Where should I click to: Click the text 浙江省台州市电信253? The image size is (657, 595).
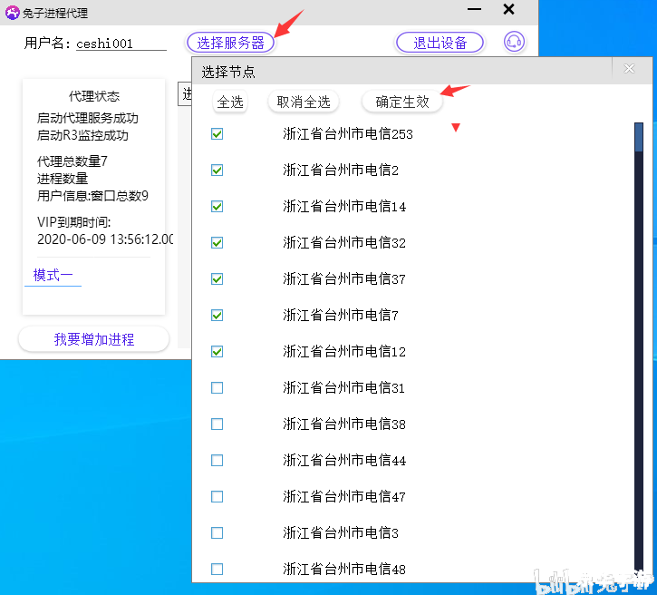coord(348,133)
